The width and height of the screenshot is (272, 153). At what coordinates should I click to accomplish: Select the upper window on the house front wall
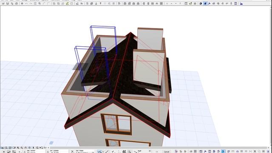[116, 124]
